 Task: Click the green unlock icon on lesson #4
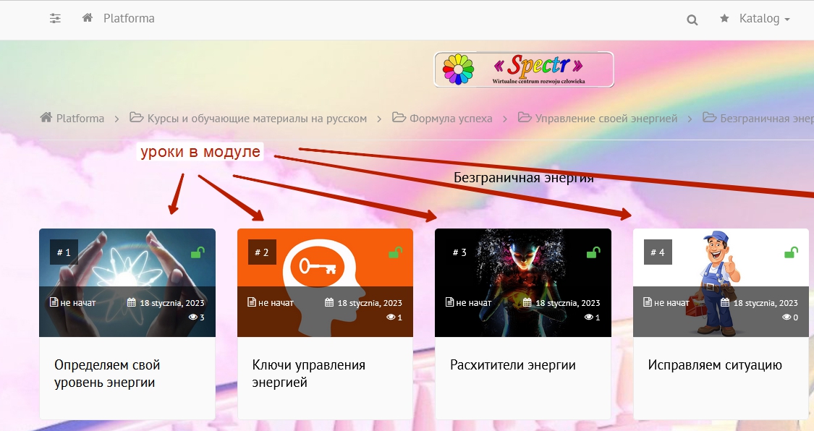pyautogui.click(x=791, y=252)
